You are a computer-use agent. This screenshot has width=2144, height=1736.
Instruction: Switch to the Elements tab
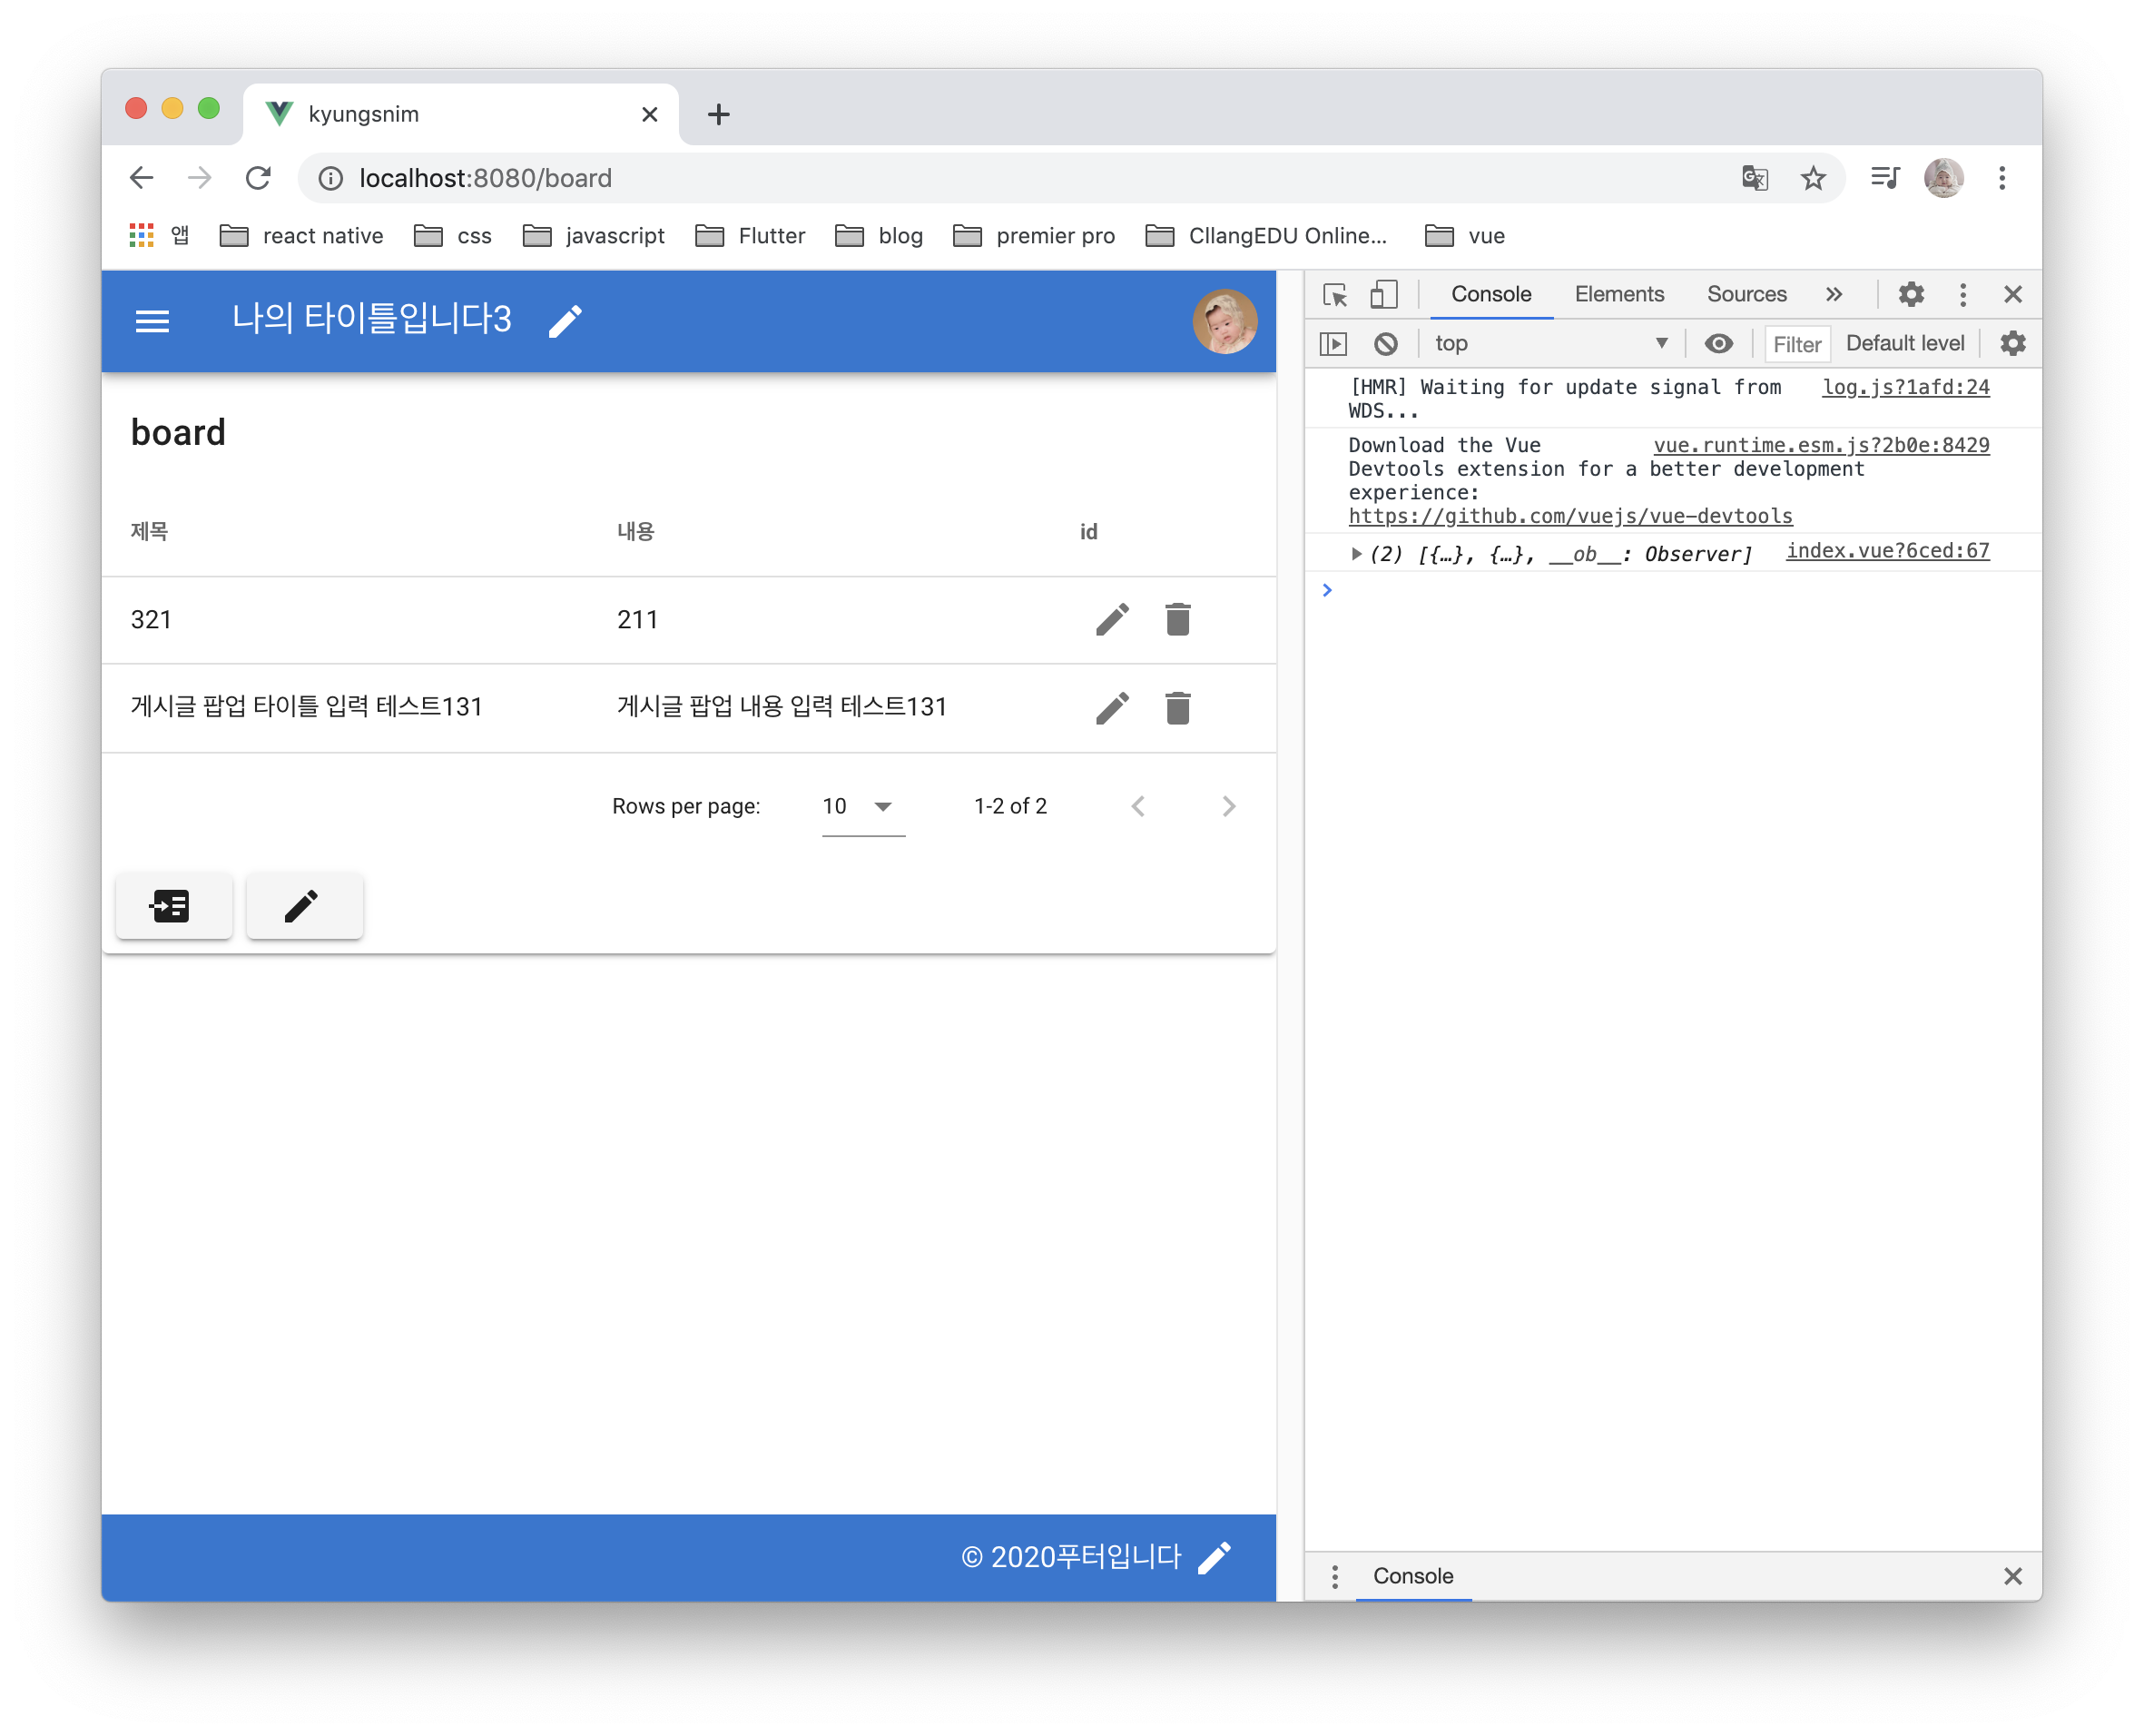coord(1618,294)
